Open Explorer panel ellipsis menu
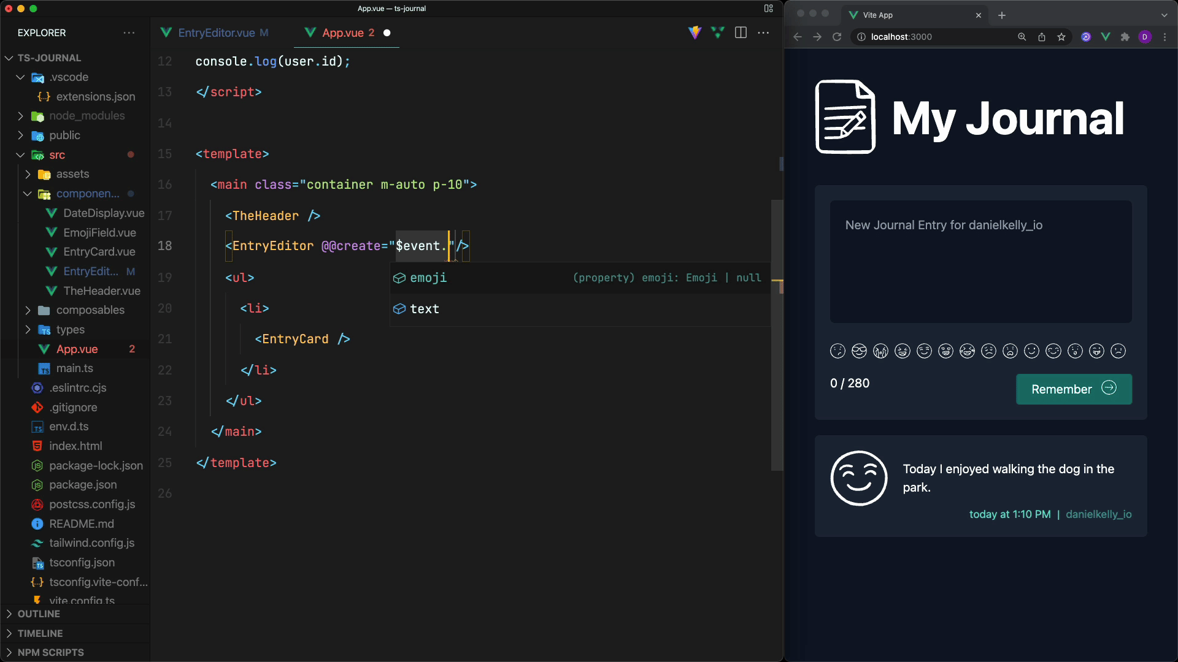Viewport: 1178px width, 662px height. 129,32
